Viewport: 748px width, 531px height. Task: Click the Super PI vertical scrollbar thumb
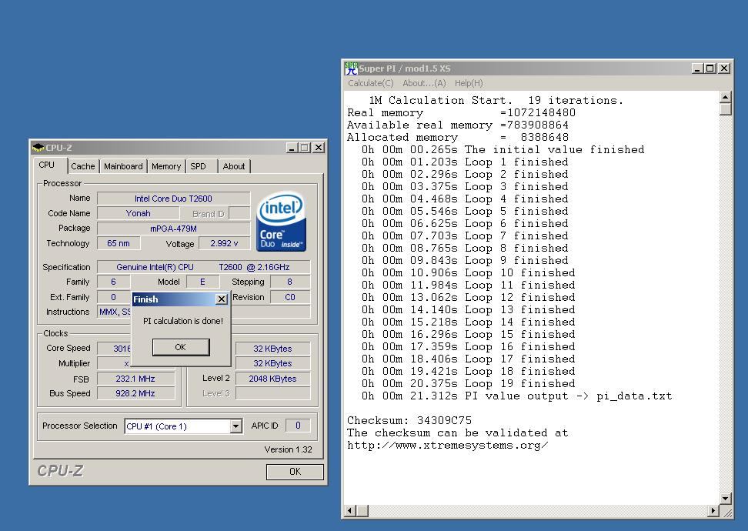(725, 109)
